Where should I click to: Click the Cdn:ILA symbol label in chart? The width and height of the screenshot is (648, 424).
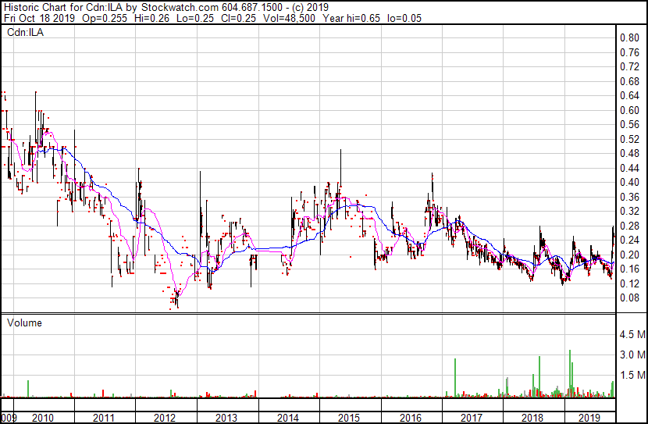[23, 33]
